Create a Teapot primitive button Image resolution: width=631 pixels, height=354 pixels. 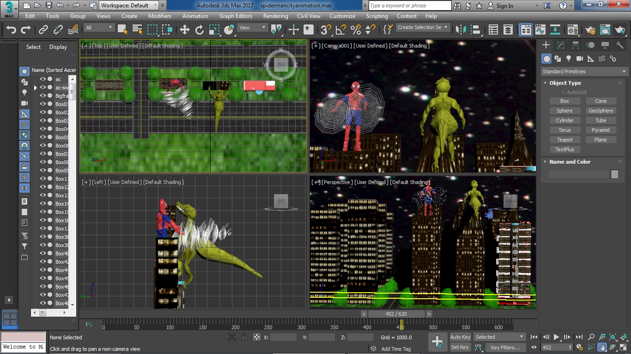click(564, 140)
